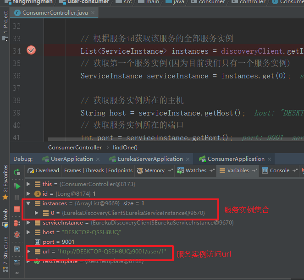Click 'getHost()' call on line 39

(x=222, y=113)
